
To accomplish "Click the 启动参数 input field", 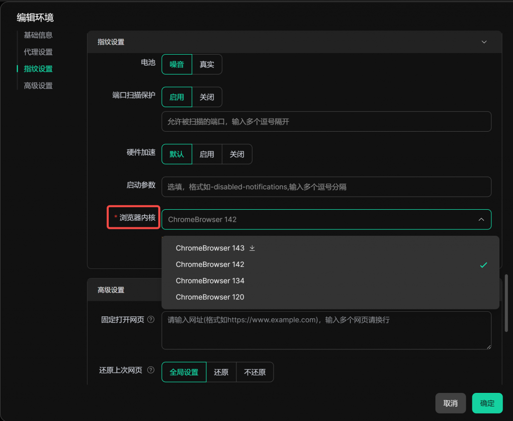I will [326, 187].
